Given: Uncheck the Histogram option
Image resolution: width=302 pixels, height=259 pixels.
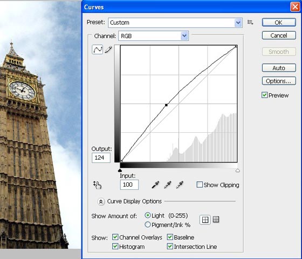Looking at the screenshot, I should [115, 246].
